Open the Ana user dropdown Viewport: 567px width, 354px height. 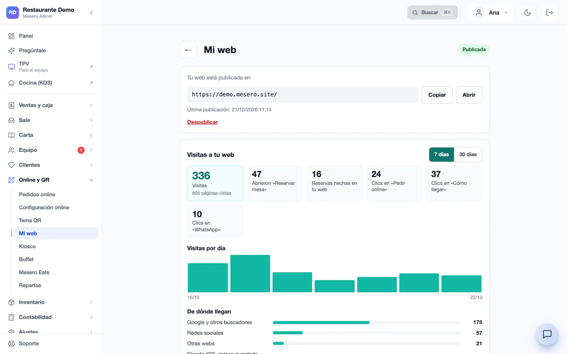pos(491,13)
